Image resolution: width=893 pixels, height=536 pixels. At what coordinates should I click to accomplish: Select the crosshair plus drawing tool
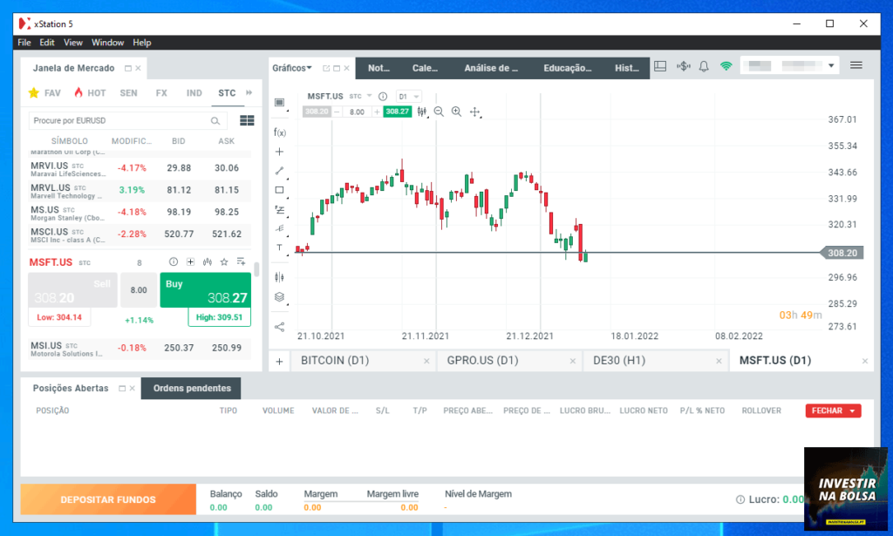pos(279,152)
